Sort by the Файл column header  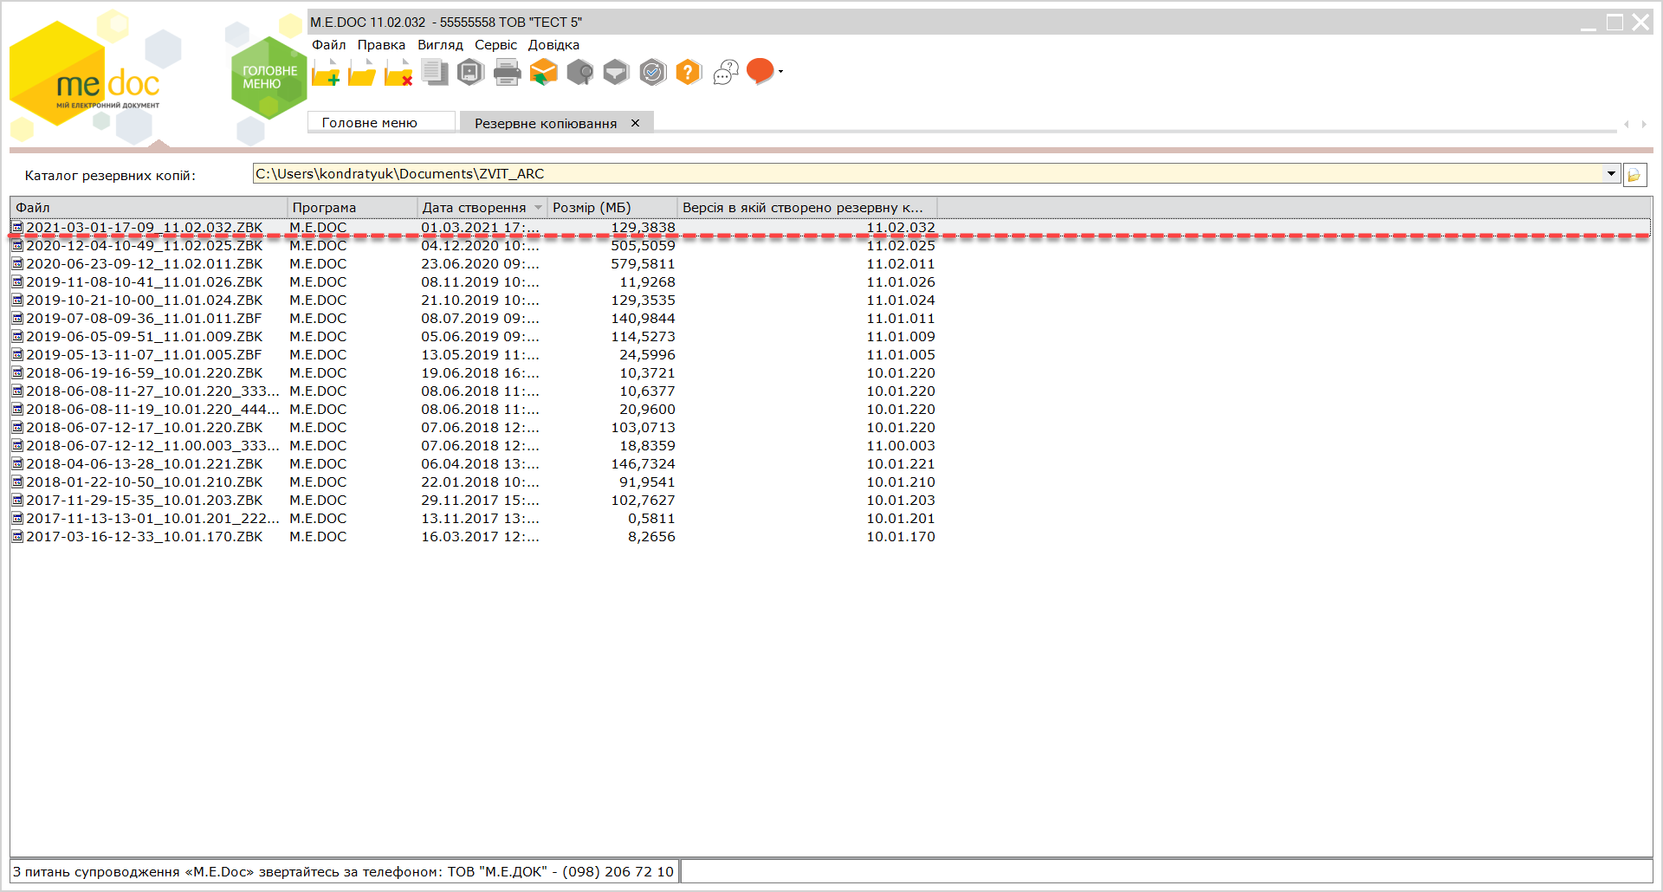148,208
